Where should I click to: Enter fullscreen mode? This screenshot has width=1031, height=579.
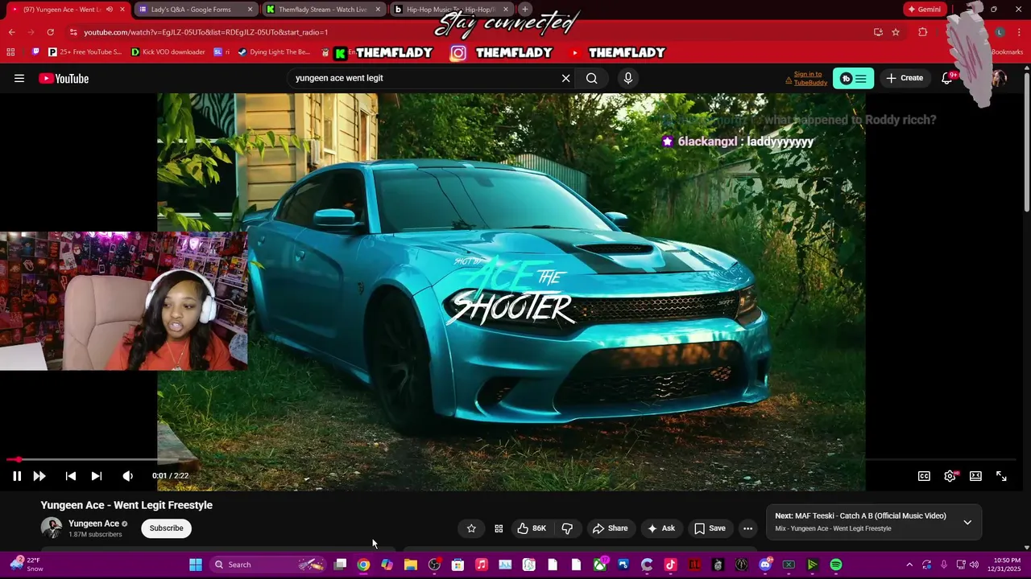tap(1001, 476)
